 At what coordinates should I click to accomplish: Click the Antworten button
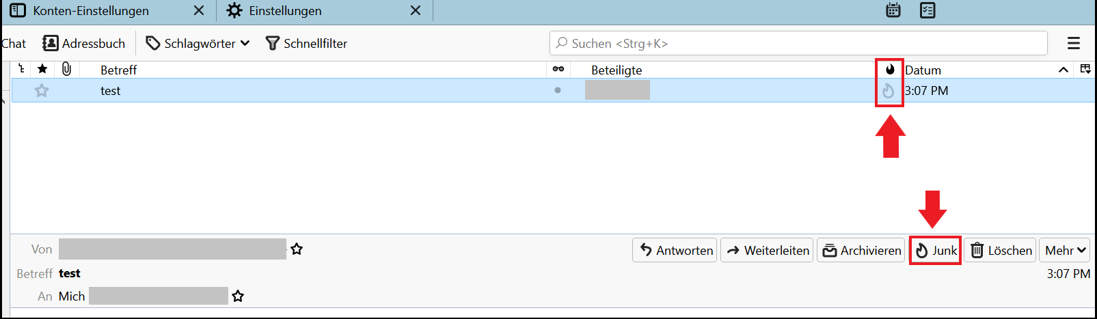point(675,251)
